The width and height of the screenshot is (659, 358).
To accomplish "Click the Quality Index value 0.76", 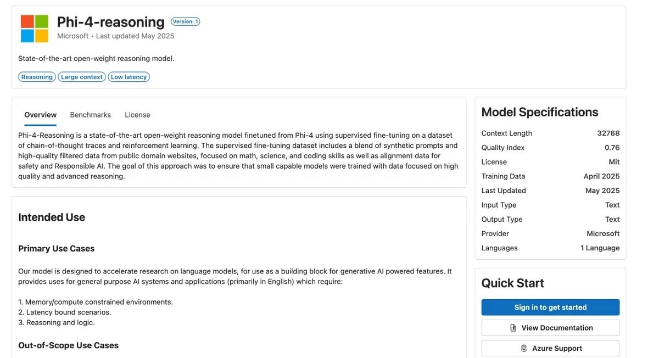I will click(612, 148).
